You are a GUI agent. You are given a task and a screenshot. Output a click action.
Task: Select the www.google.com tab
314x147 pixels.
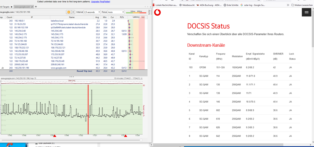(x=22, y=7)
